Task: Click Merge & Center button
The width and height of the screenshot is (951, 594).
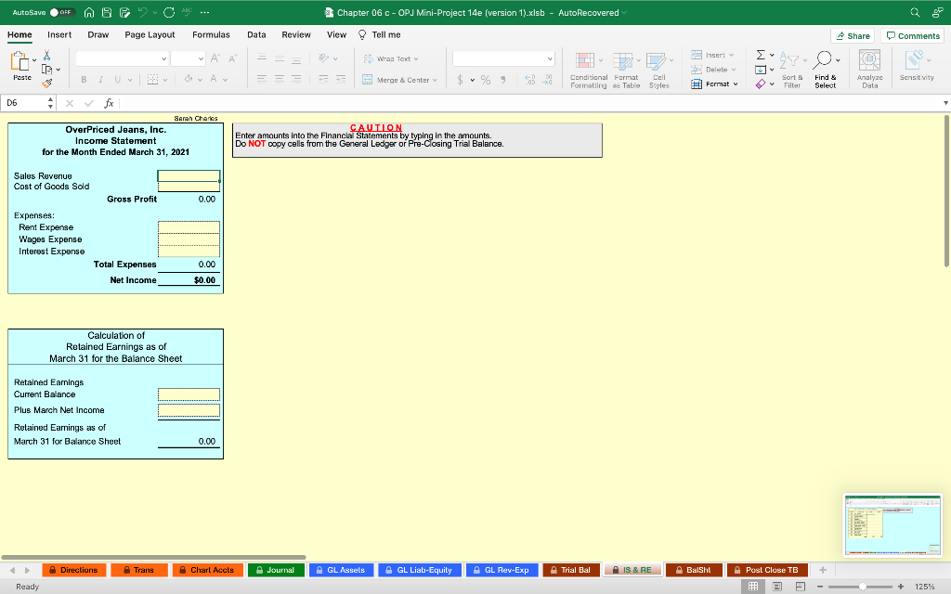Action: click(399, 80)
